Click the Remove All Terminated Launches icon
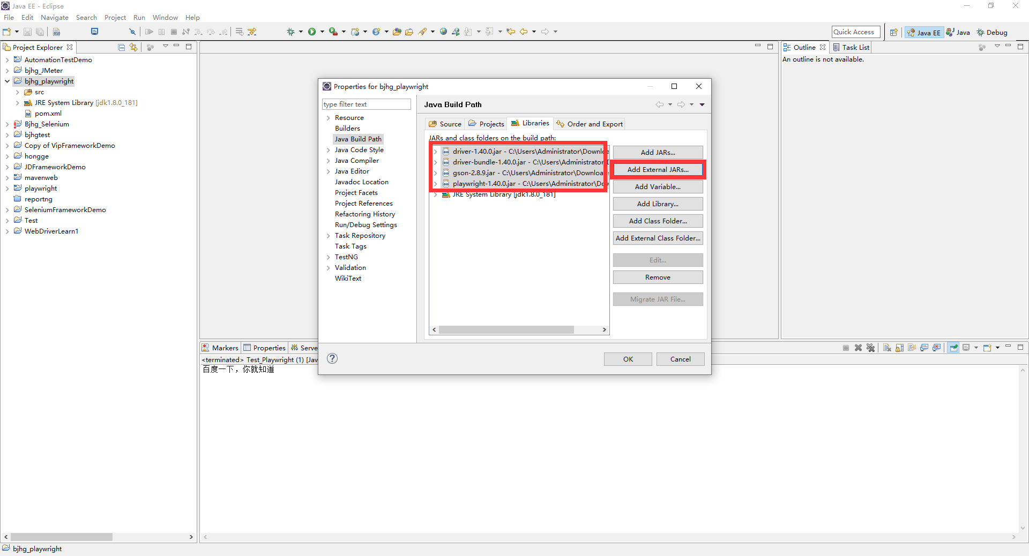This screenshot has width=1029, height=556. pos(870,348)
